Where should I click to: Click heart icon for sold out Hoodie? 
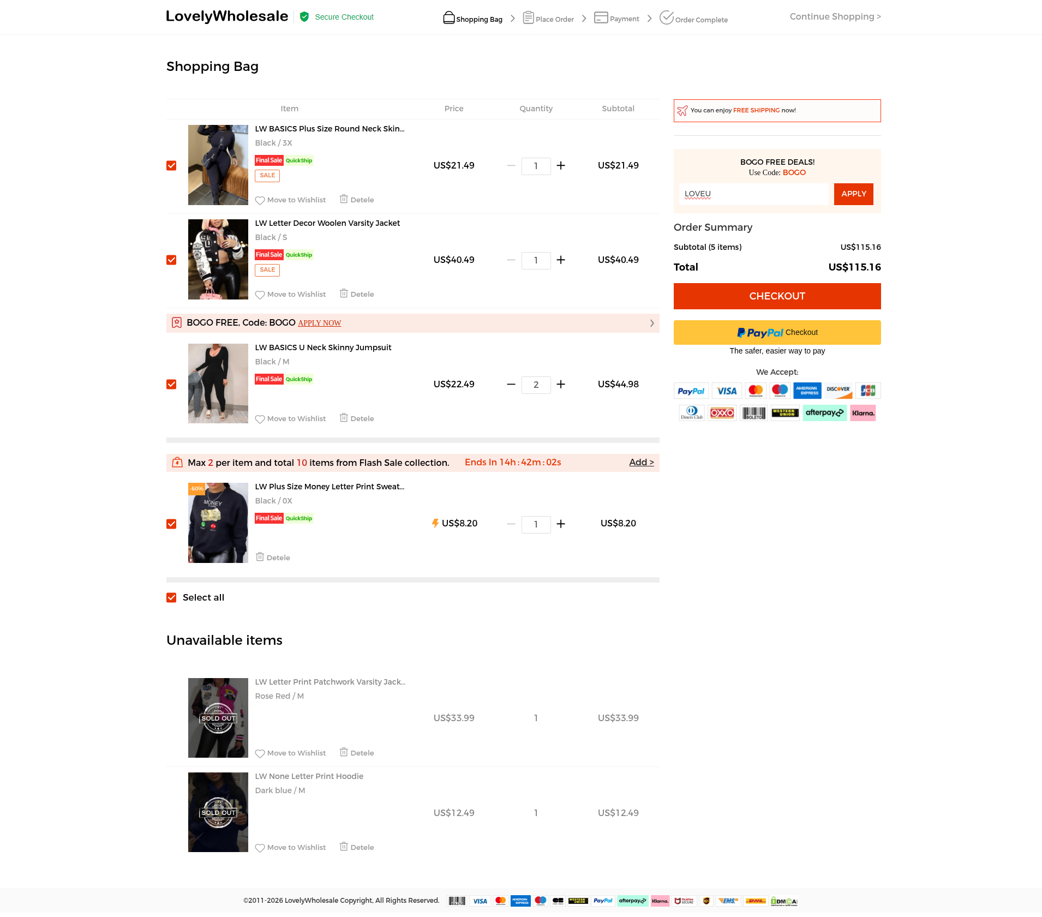(260, 848)
